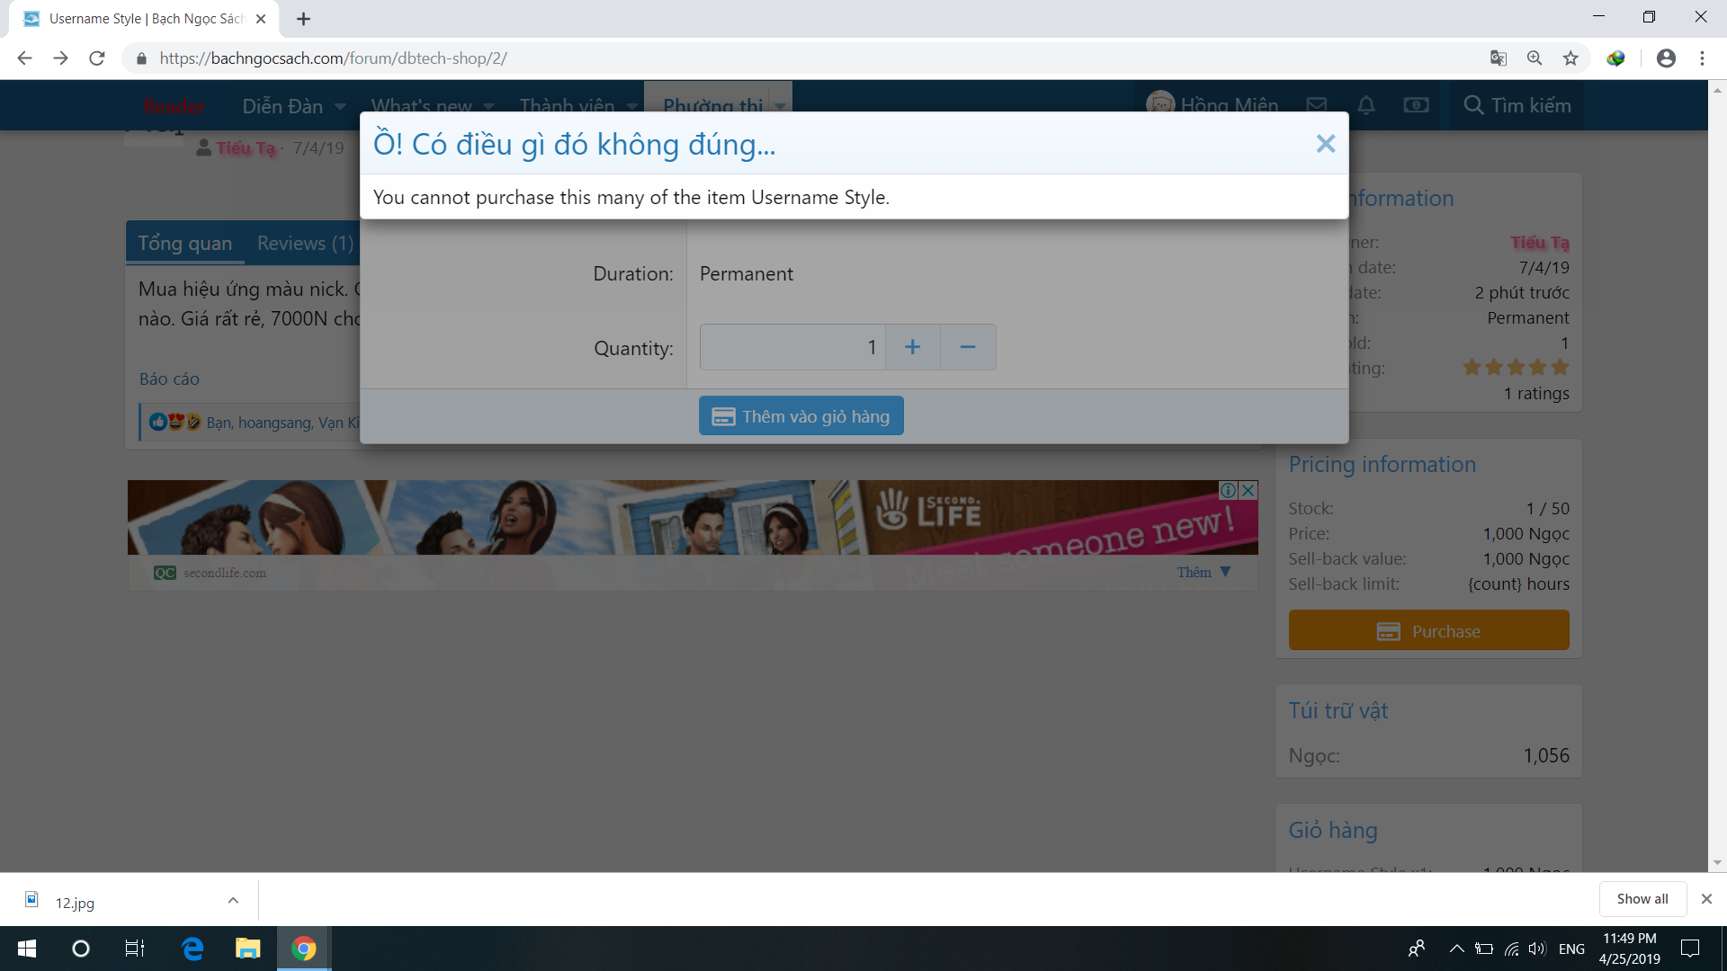Reload the page

click(x=97, y=58)
